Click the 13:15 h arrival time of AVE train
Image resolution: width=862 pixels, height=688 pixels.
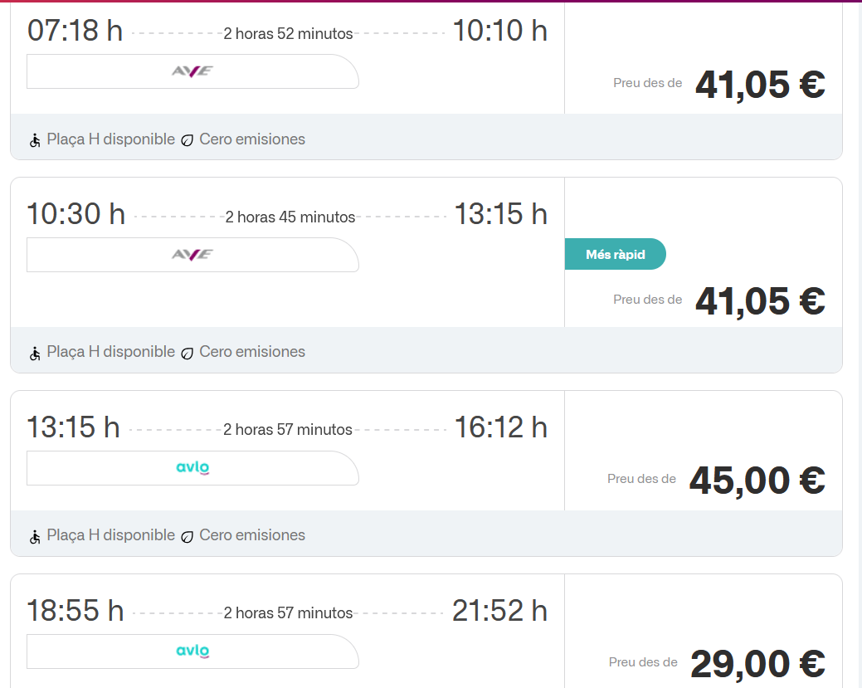[x=500, y=214]
